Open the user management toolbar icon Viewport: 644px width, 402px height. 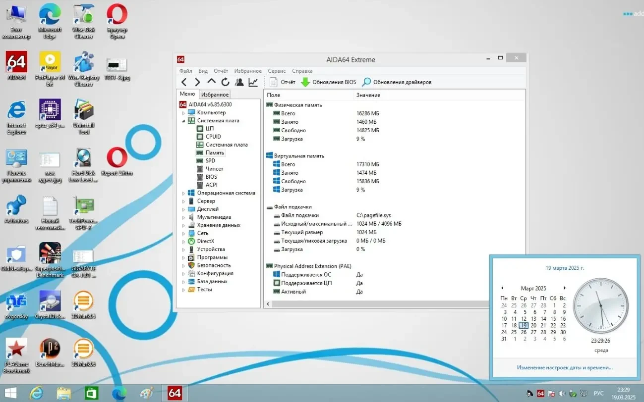click(239, 82)
